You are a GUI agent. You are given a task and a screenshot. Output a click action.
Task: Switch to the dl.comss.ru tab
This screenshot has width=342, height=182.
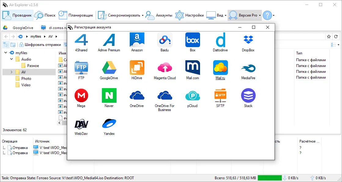54,28
